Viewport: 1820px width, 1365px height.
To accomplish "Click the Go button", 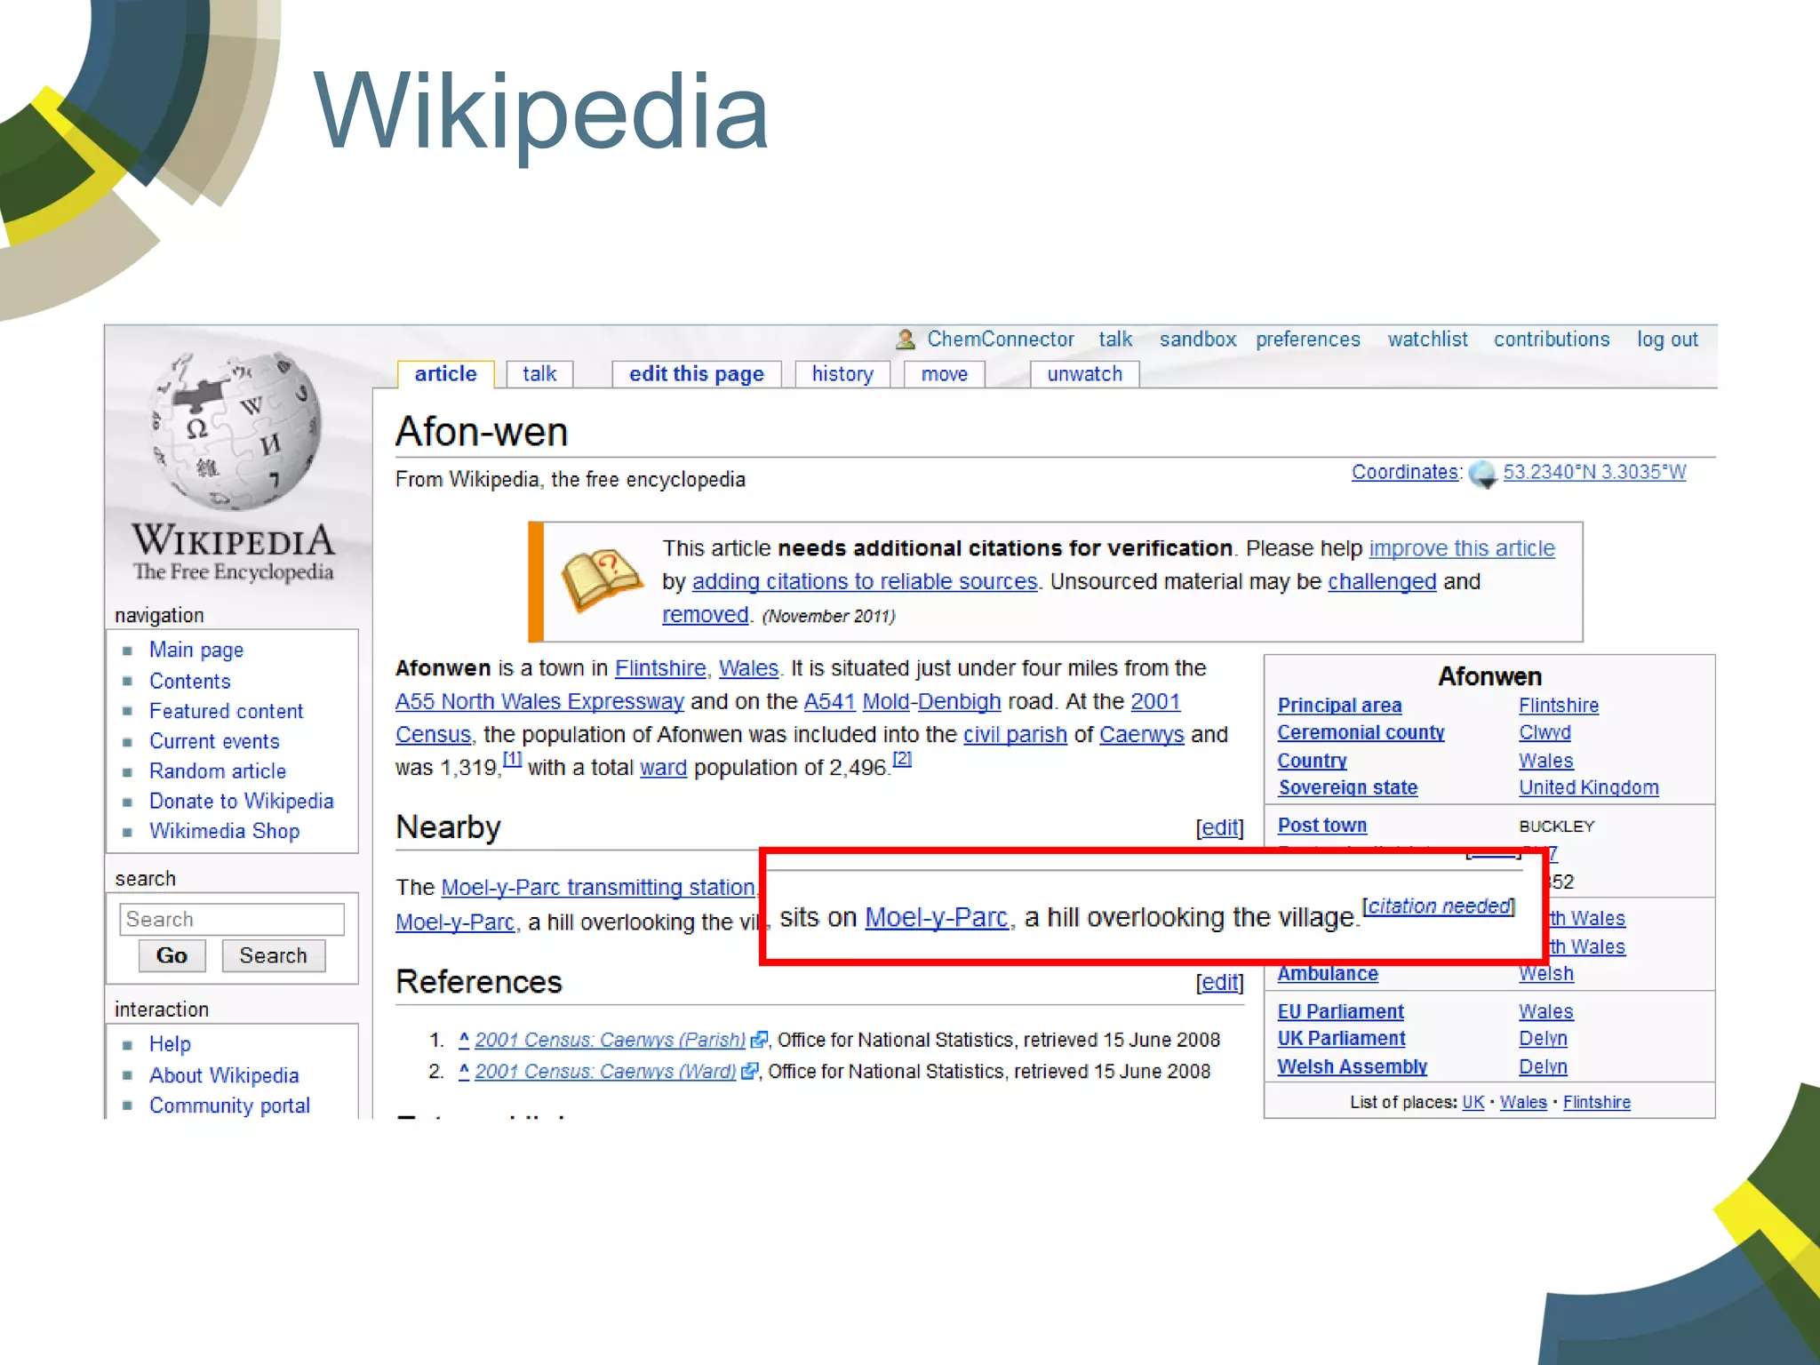I will [x=172, y=955].
